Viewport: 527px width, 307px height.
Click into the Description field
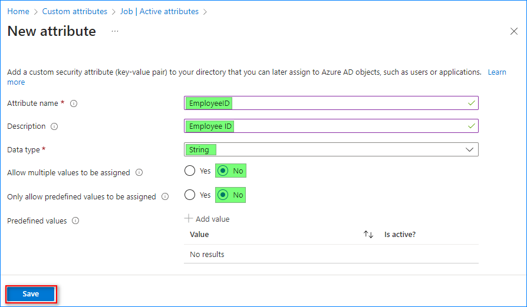tap(331, 126)
